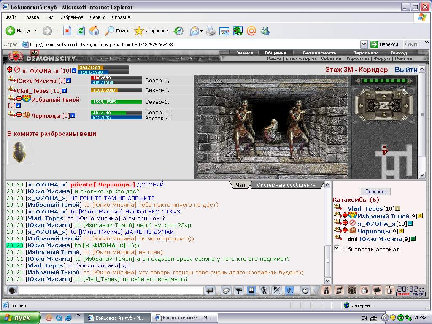Switch to second Бойцовский клуб taskbar window
Screen dimensions: 432x324
(x=185, y=318)
